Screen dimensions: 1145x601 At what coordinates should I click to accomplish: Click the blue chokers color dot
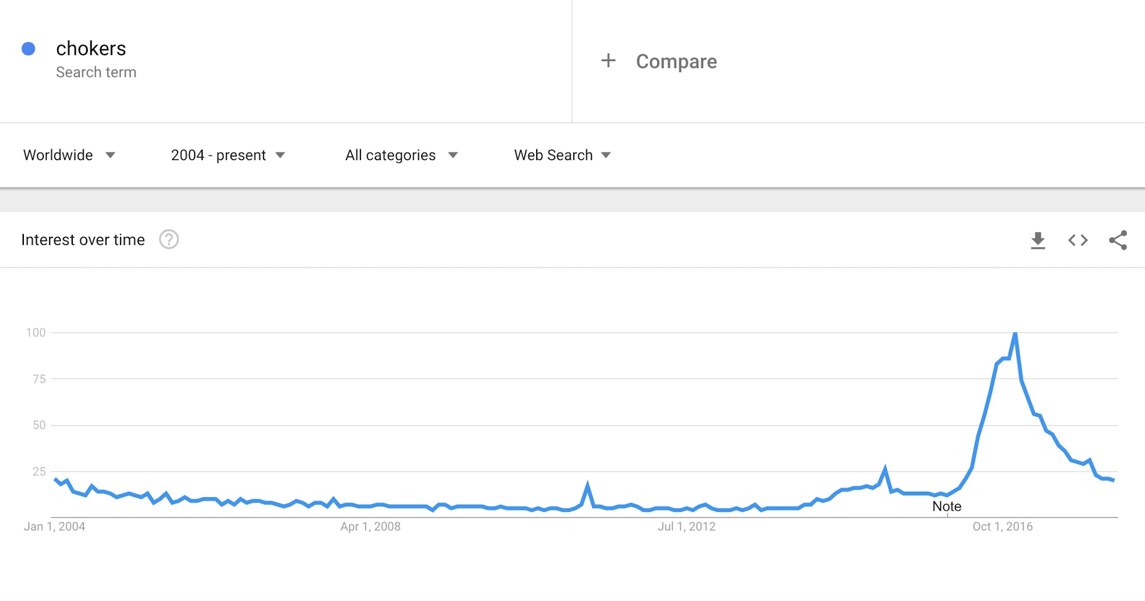(28, 49)
